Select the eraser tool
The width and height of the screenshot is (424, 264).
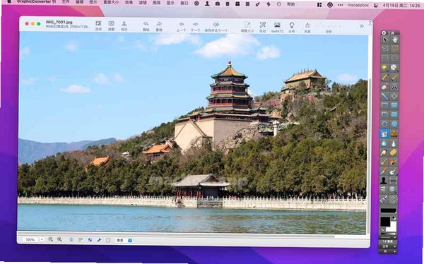(x=385, y=87)
